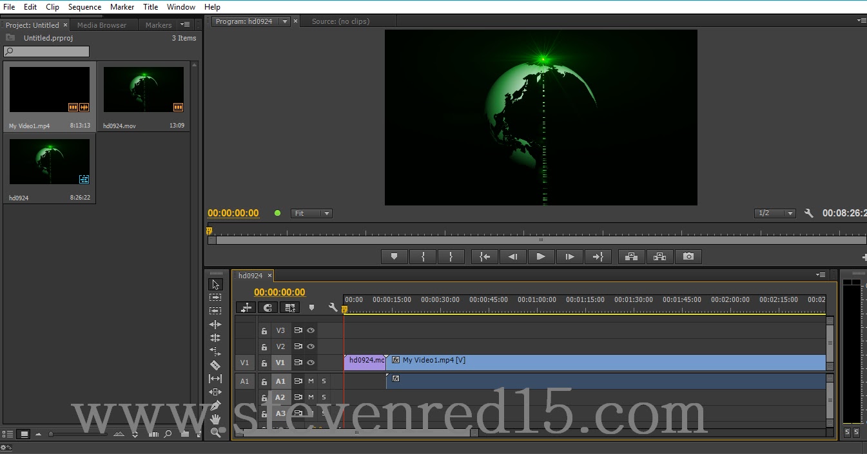Viewport: 867px width, 454px height.
Task: Solo the A1 audio track
Action: 324,381
